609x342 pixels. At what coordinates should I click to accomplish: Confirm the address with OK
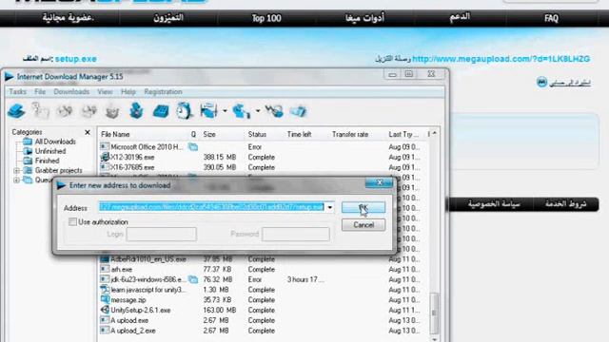[363, 207]
